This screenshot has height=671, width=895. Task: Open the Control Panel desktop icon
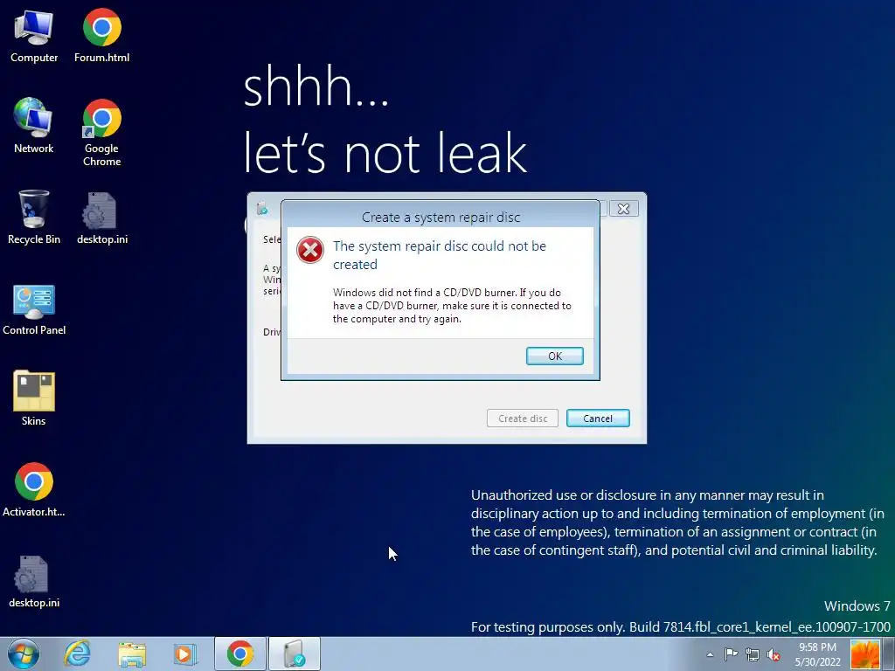tap(34, 308)
